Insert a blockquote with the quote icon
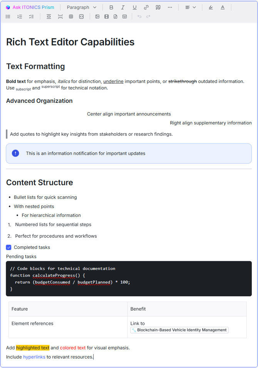 tap(158, 7)
